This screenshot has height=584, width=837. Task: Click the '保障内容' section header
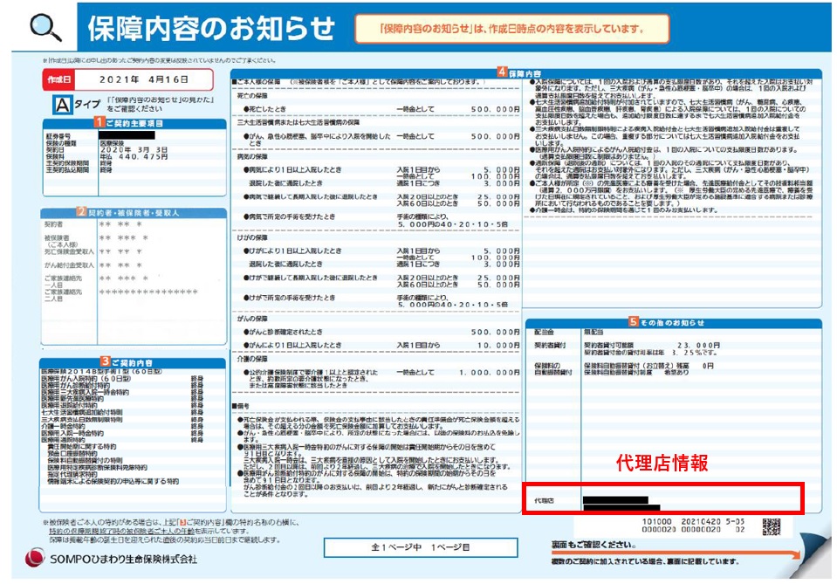[525, 73]
